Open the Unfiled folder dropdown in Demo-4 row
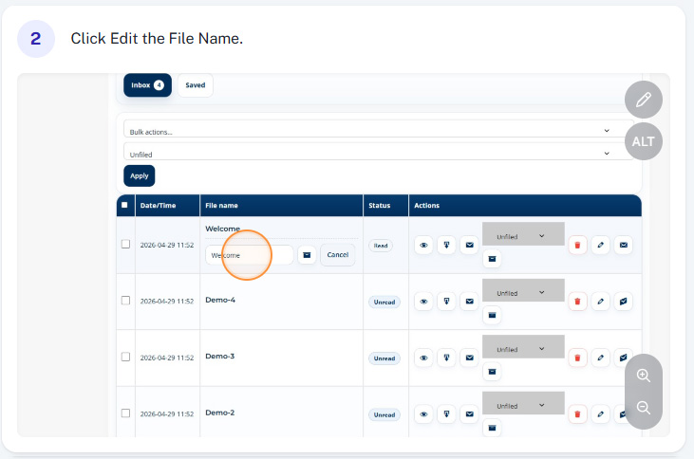 point(523,290)
